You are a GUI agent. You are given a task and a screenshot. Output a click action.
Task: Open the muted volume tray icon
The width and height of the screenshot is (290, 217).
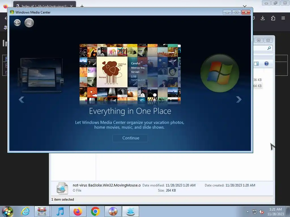click(x=261, y=212)
